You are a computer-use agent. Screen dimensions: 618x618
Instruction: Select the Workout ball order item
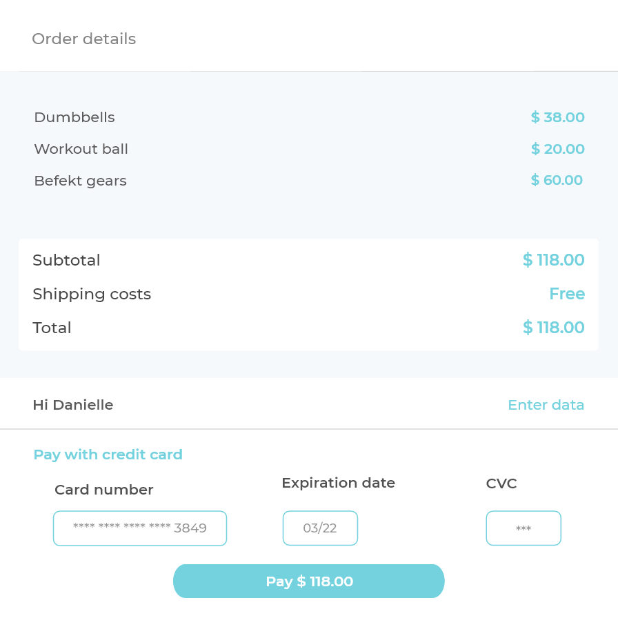[81, 149]
